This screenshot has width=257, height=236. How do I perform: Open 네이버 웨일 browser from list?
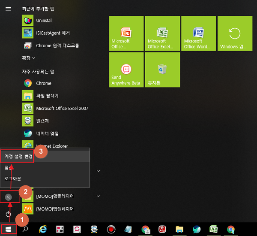[56, 133]
